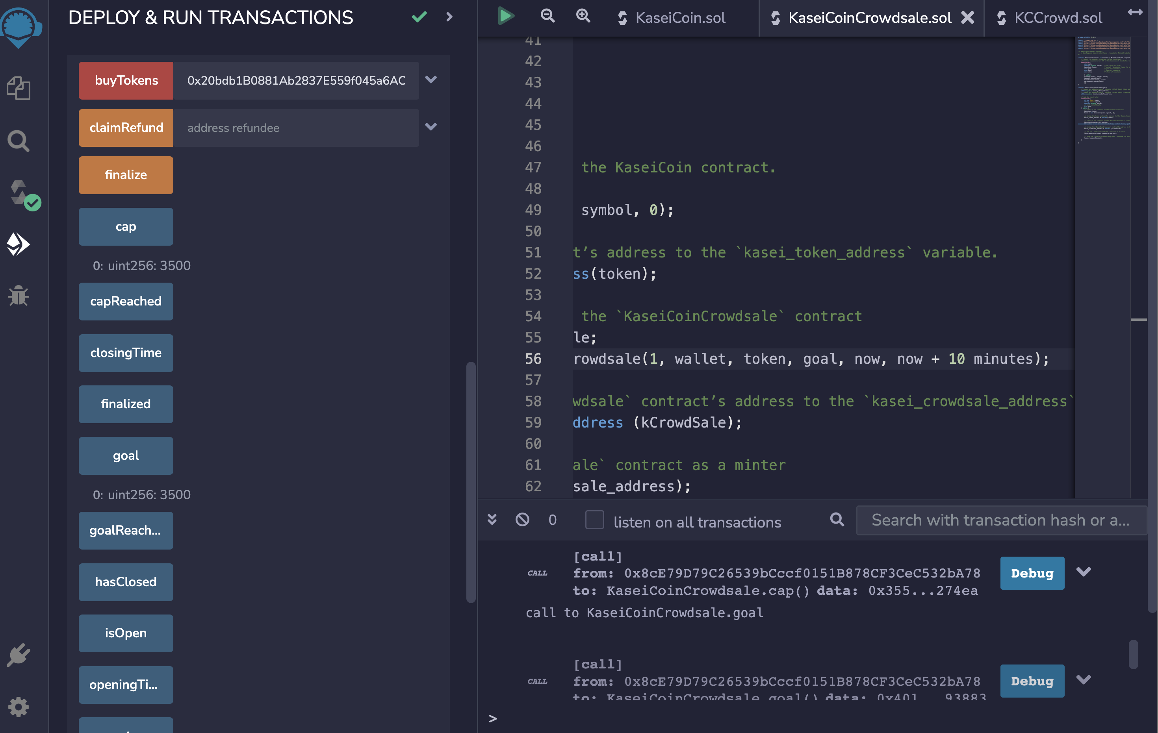Click the orange finalize button

pos(126,175)
